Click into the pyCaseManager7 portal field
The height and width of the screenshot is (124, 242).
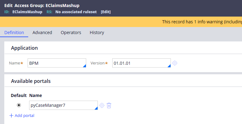point(63,105)
